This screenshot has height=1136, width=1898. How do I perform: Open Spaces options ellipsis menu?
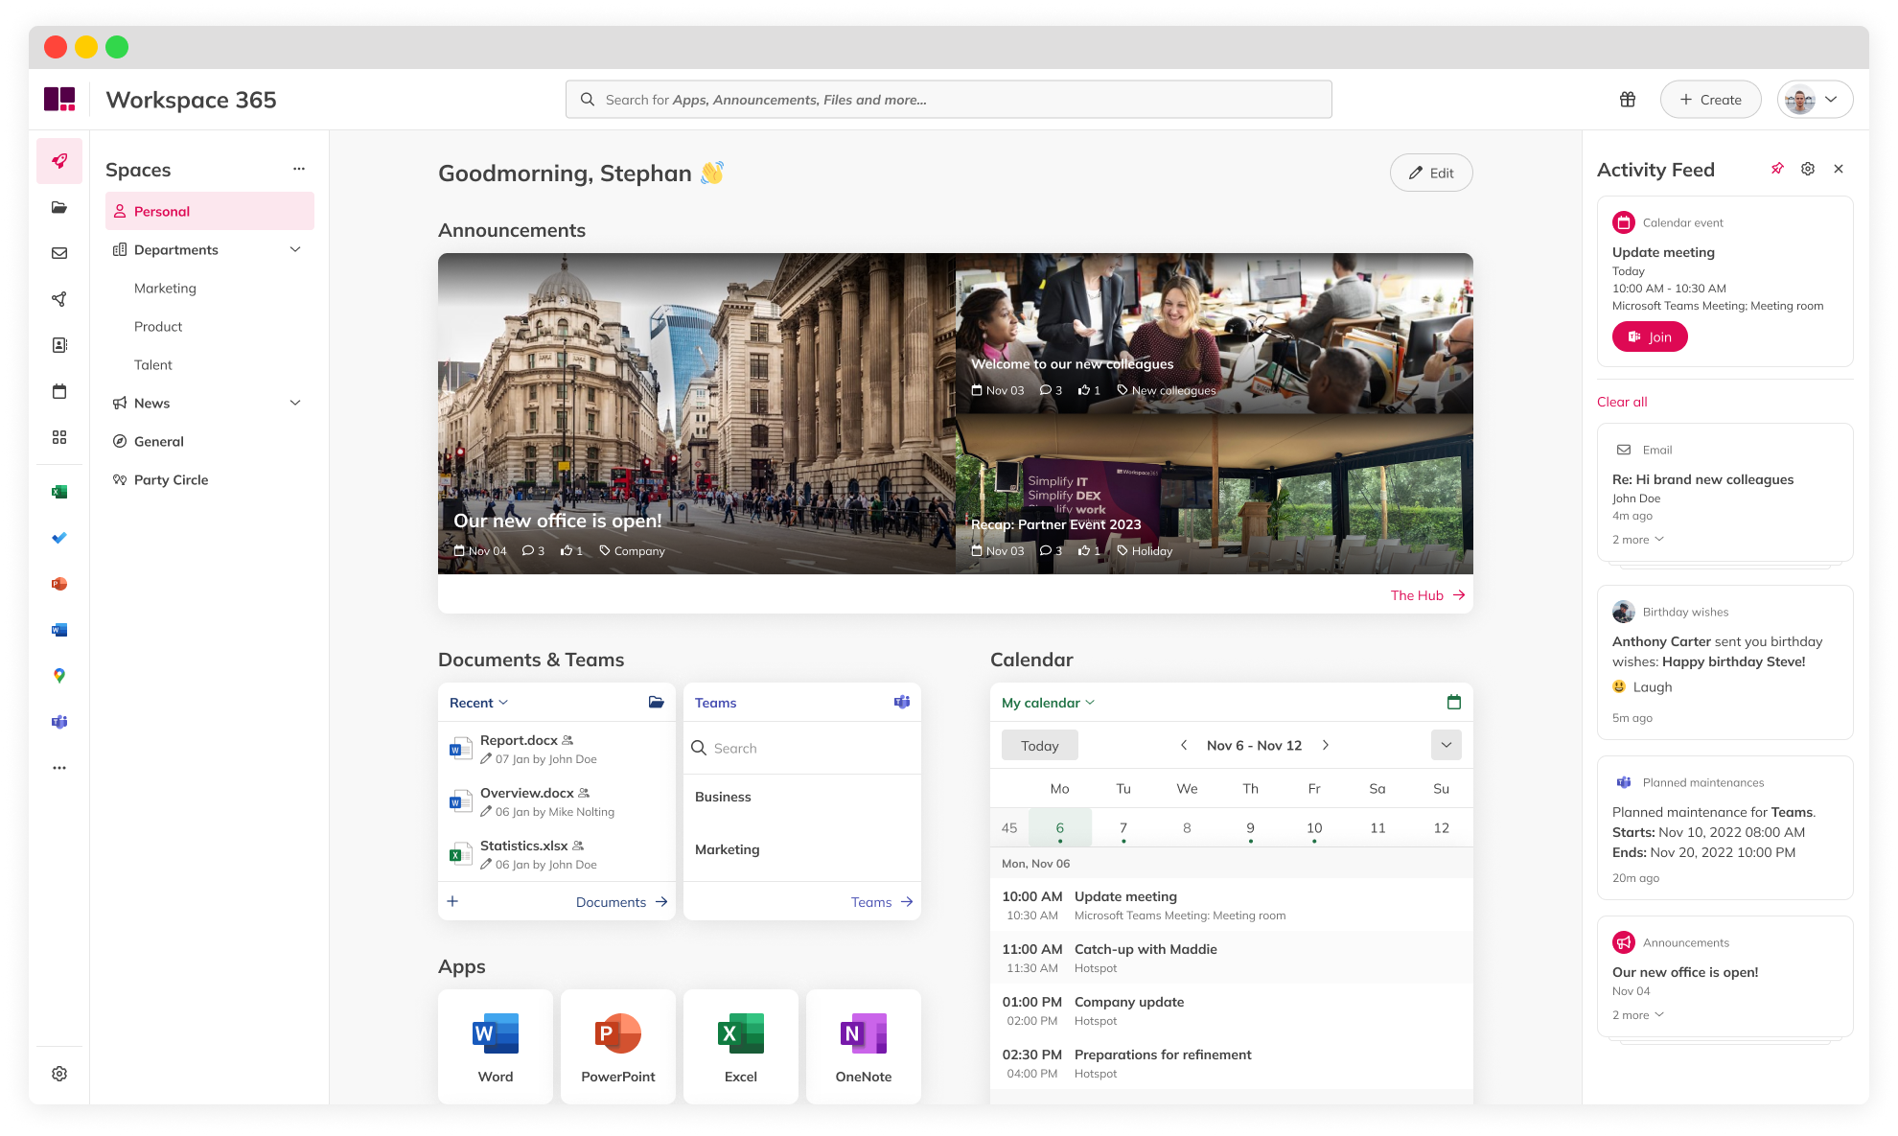tap(299, 169)
